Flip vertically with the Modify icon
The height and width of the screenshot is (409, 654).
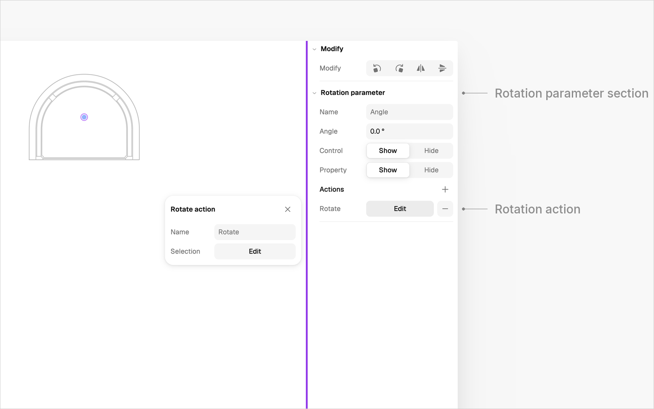[442, 68]
